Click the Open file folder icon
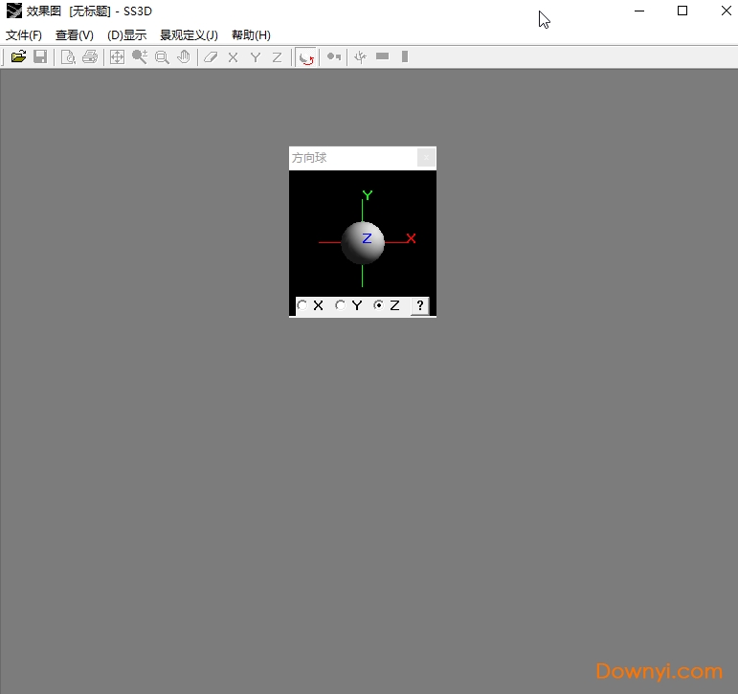 tap(18, 57)
